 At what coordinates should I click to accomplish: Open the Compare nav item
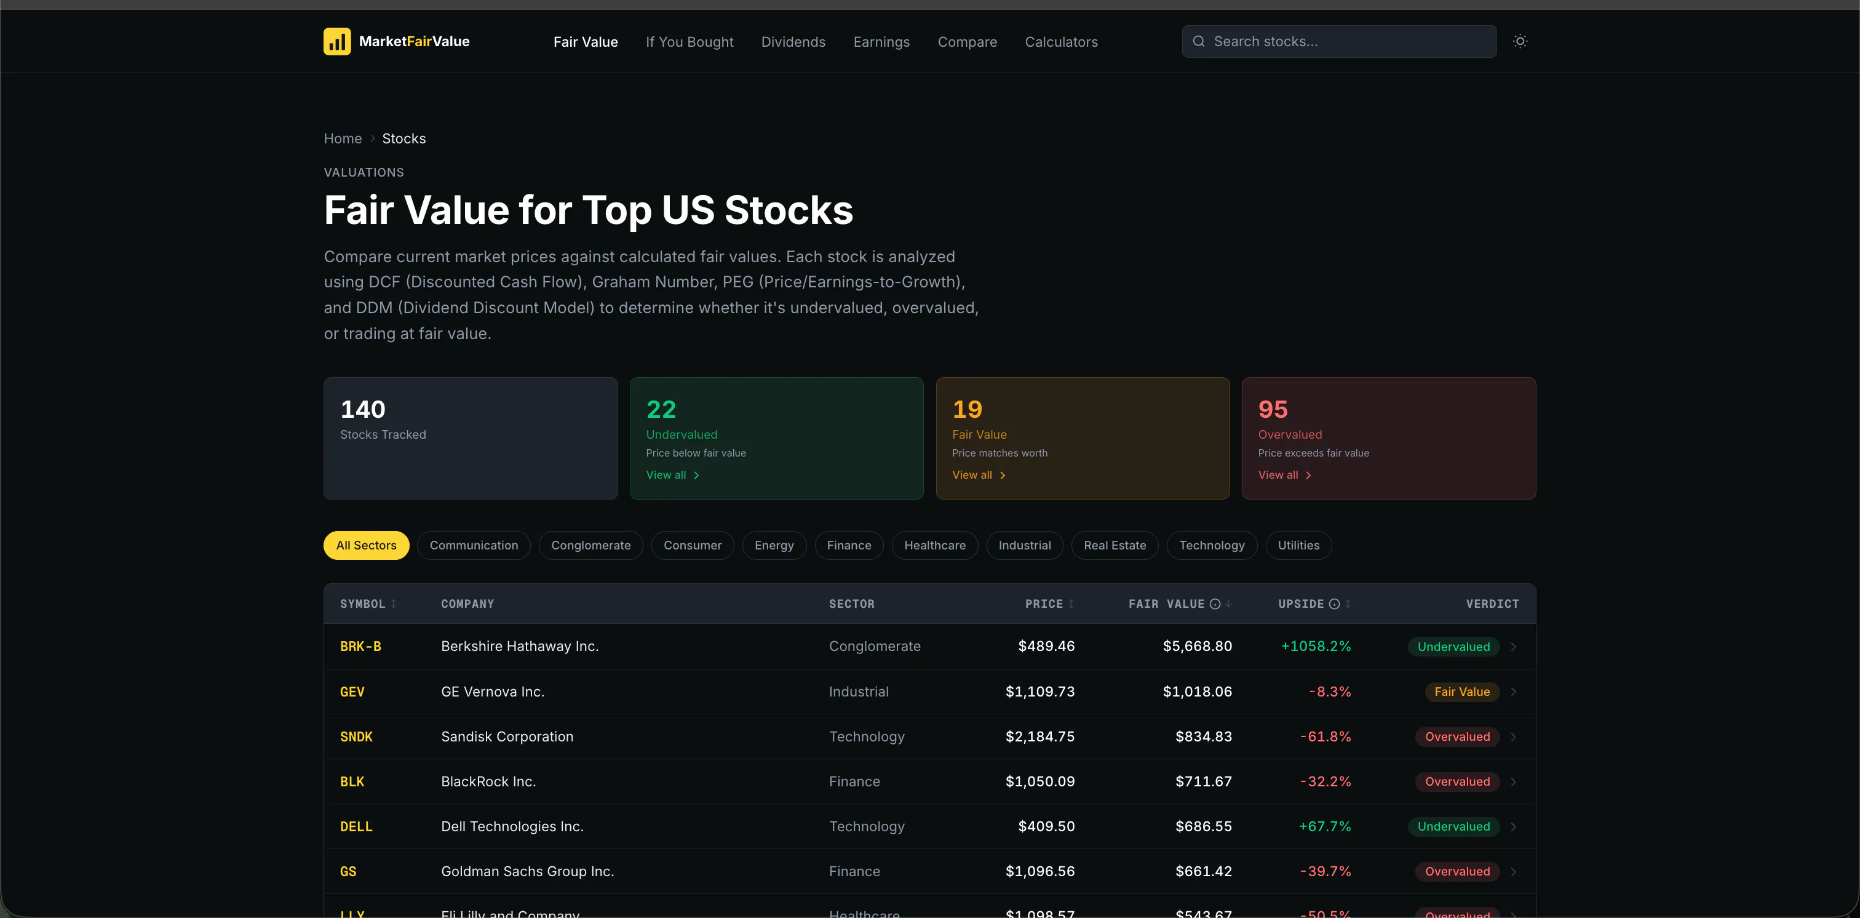coord(968,42)
